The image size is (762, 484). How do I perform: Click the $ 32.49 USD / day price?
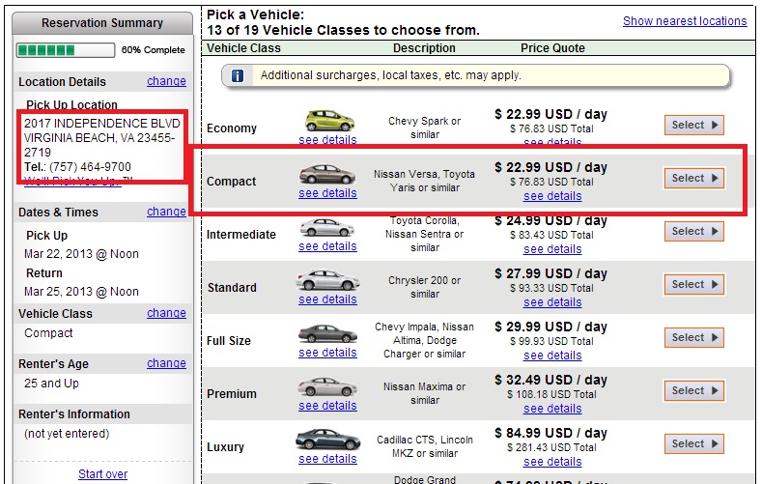(x=551, y=380)
